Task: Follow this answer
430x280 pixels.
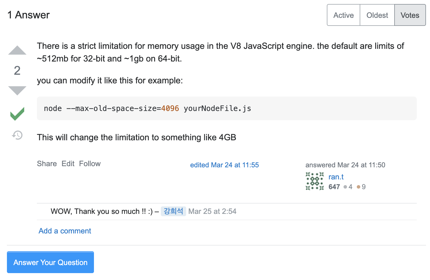Action: pos(90,164)
